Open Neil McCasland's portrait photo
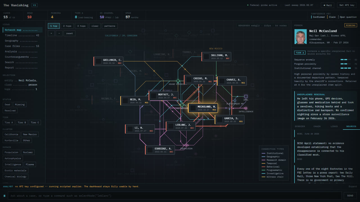This screenshot has height=202, width=360. pyautogui.click(x=300, y=37)
